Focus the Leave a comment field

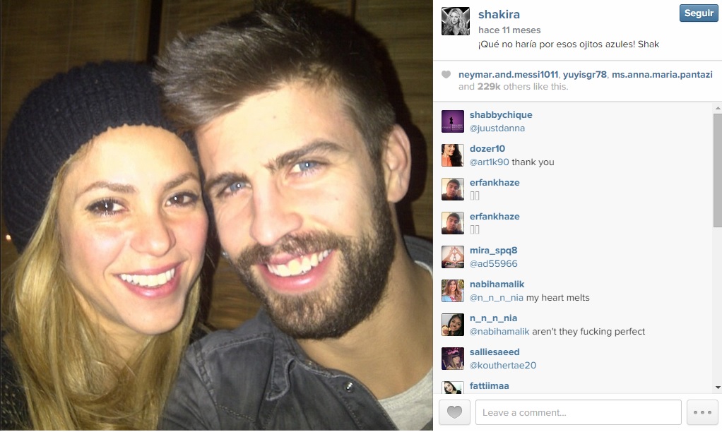(x=579, y=412)
